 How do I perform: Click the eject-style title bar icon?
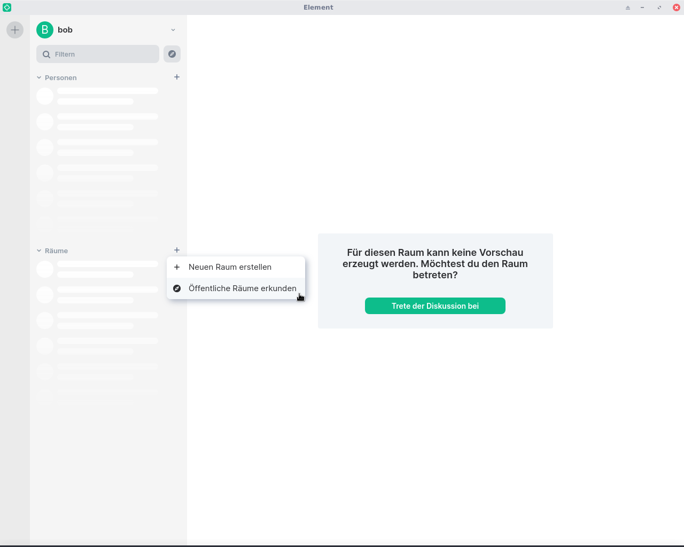(x=628, y=7)
